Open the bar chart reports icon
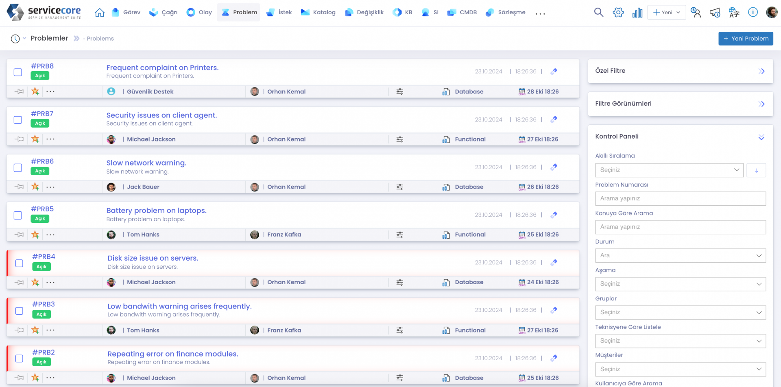Screen dimensions: 781x387 (x=637, y=13)
